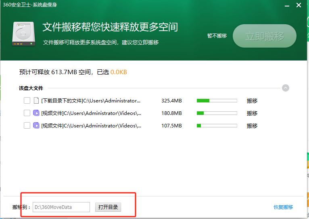This screenshot has height=219, width=309.
Task: Collapse the 该盘大文件 section
Action: click(285, 88)
